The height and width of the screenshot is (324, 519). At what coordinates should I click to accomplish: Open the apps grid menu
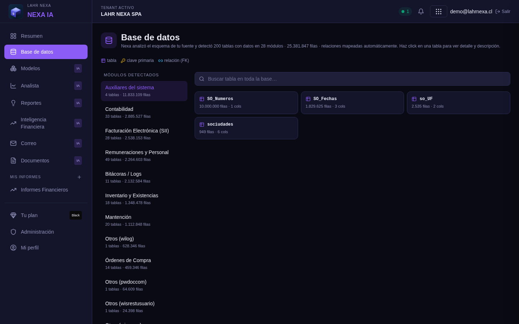(439, 12)
